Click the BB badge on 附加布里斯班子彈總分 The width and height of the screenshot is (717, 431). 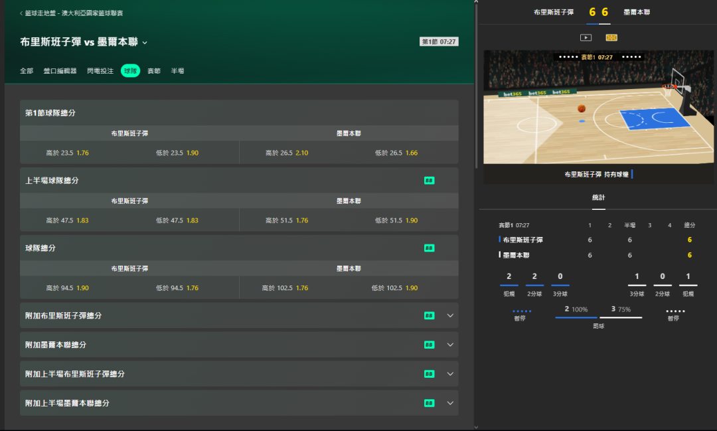click(429, 315)
